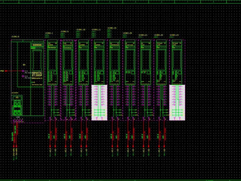Click the -210K1.22 device tag
The image size is (241, 181).
(158, 35)
